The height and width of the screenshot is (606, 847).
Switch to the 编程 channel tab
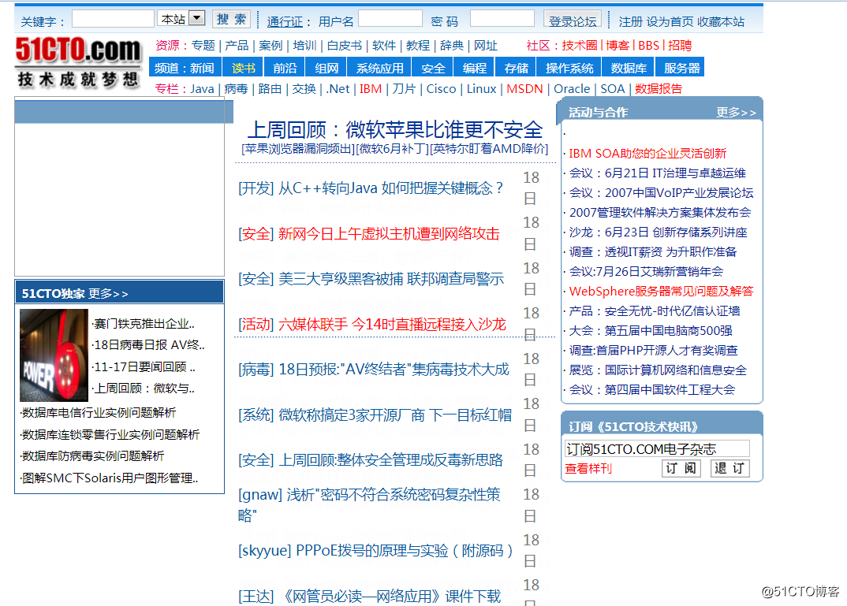point(474,68)
